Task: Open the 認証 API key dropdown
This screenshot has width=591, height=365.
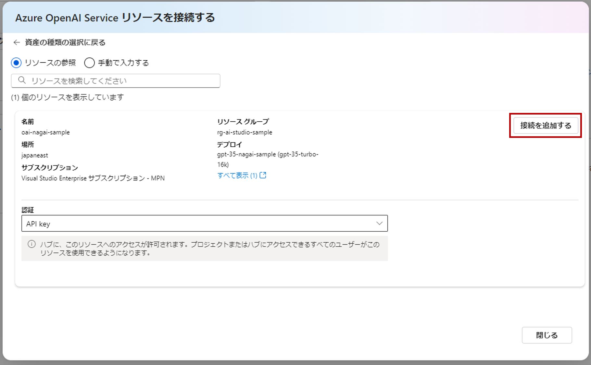Action: [205, 223]
